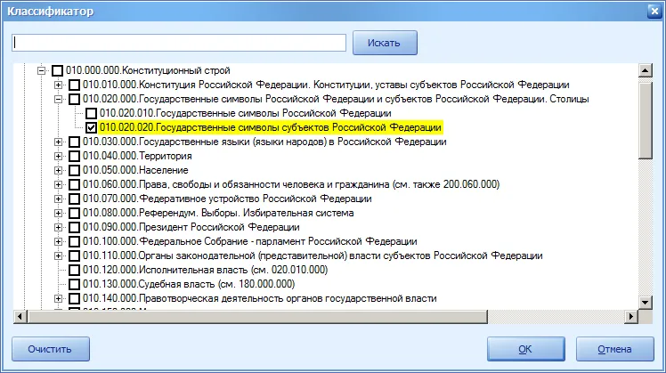Image resolution: width=666 pixels, height=373 pixels.
Task: Close the Классификатор dialog window
Action: point(654,11)
